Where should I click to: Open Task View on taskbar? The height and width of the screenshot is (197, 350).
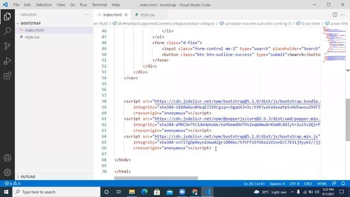119,192
